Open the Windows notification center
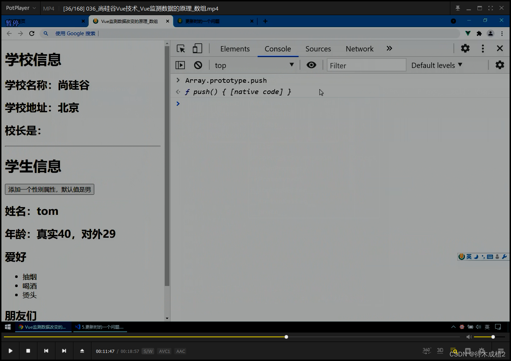Image resolution: width=511 pixels, height=361 pixels. tap(498, 327)
